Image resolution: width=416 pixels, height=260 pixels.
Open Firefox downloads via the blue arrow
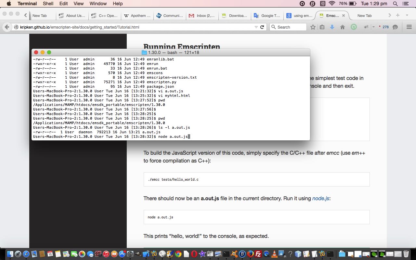click(332, 27)
